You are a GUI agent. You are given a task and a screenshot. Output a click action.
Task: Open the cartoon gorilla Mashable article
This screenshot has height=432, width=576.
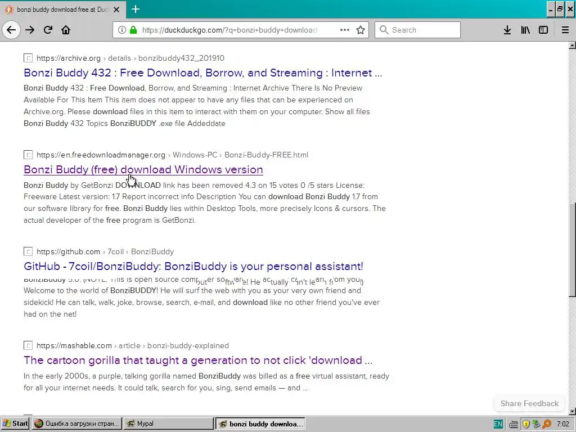point(198,361)
